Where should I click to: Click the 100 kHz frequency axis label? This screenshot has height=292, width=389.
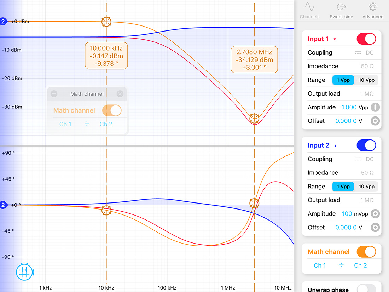click(167, 288)
